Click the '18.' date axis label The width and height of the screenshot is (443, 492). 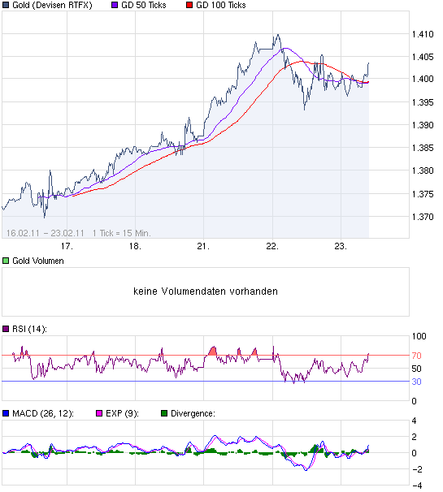click(135, 246)
